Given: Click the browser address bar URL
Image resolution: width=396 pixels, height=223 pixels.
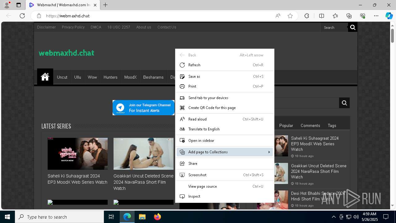Looking at the screenshot, I should coord(68,16).
